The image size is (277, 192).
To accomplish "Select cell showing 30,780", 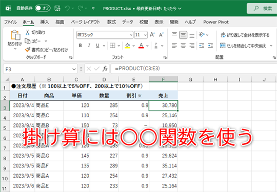I will click(163, 105).
